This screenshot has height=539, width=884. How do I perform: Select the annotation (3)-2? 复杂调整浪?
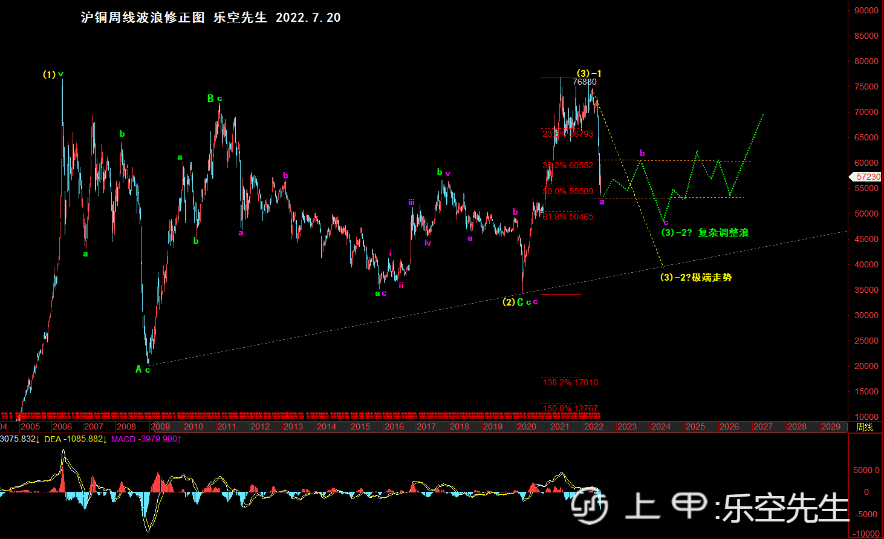tap(704, 233)
